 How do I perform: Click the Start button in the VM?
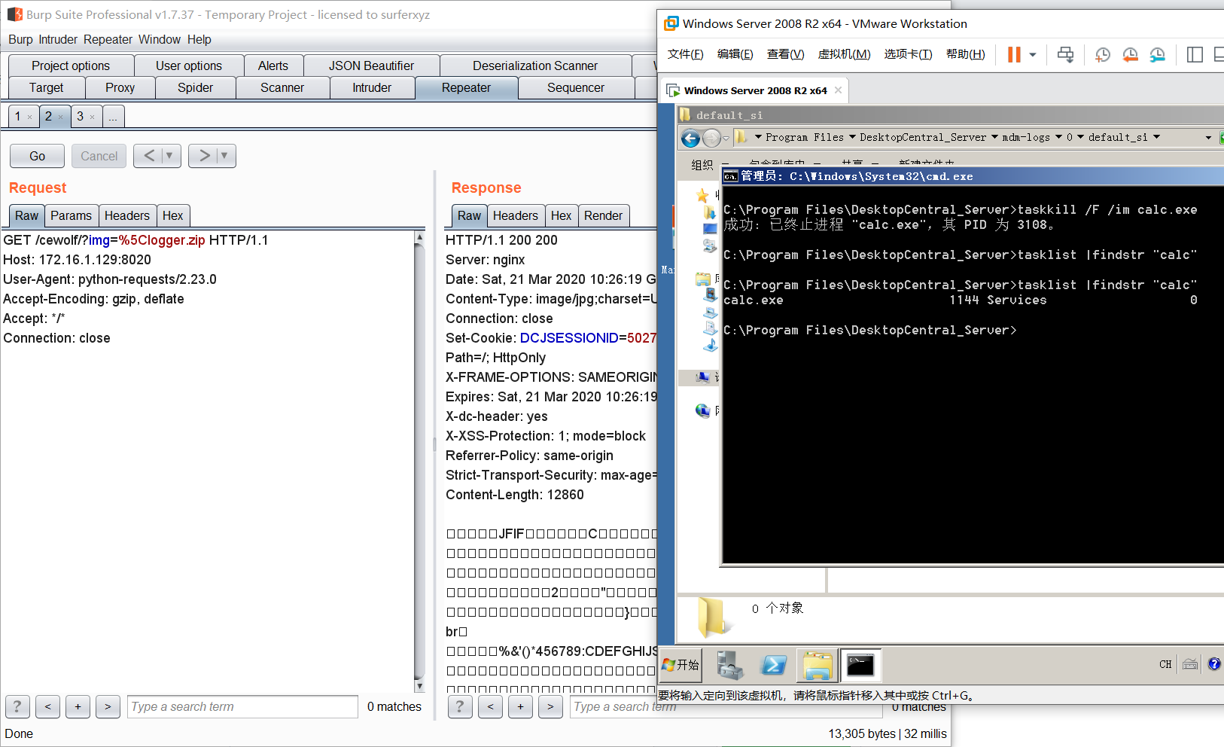tap(681, 665)
